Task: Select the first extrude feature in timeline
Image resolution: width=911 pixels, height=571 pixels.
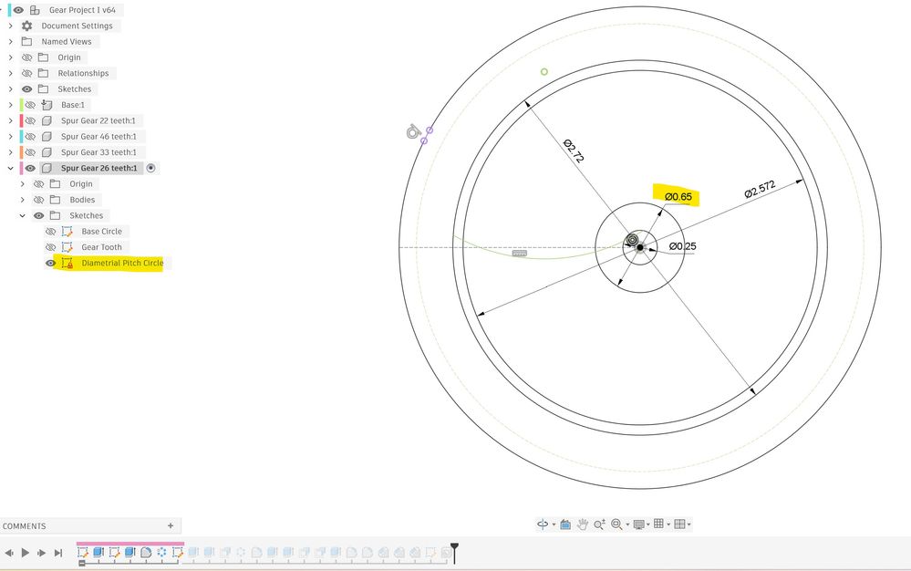Action: coord(98,552)
